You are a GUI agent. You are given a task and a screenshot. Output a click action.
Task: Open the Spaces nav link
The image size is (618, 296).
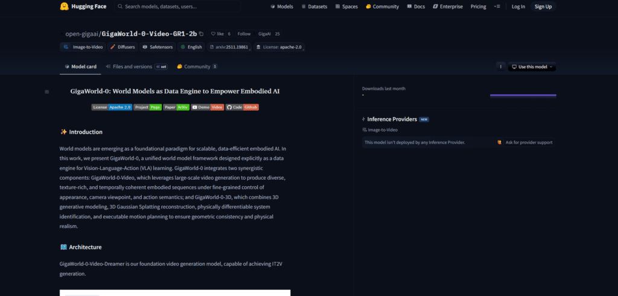pyautogui.click(x=346, y=6)
